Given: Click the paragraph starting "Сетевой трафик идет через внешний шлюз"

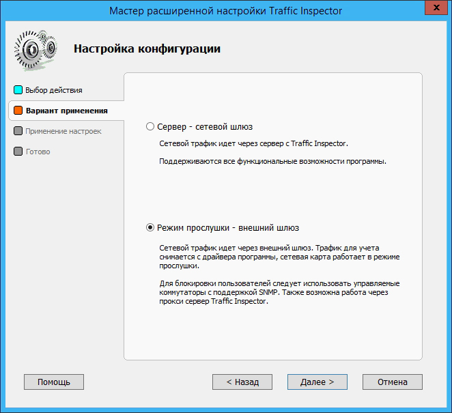Looking at the screenshot, I should [x=279, y=257].
